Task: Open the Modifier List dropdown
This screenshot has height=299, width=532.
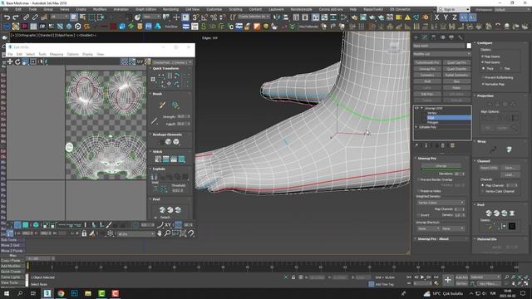Action: coord(441,54)
